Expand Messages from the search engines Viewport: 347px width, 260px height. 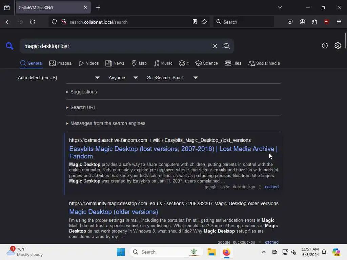pos(106,123)
